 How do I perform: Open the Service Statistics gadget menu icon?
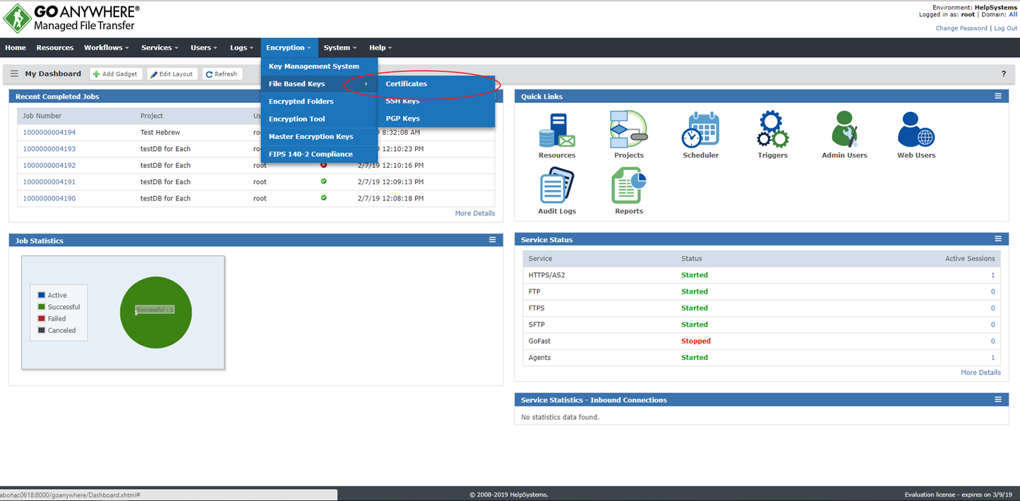[x=998, y=399]
